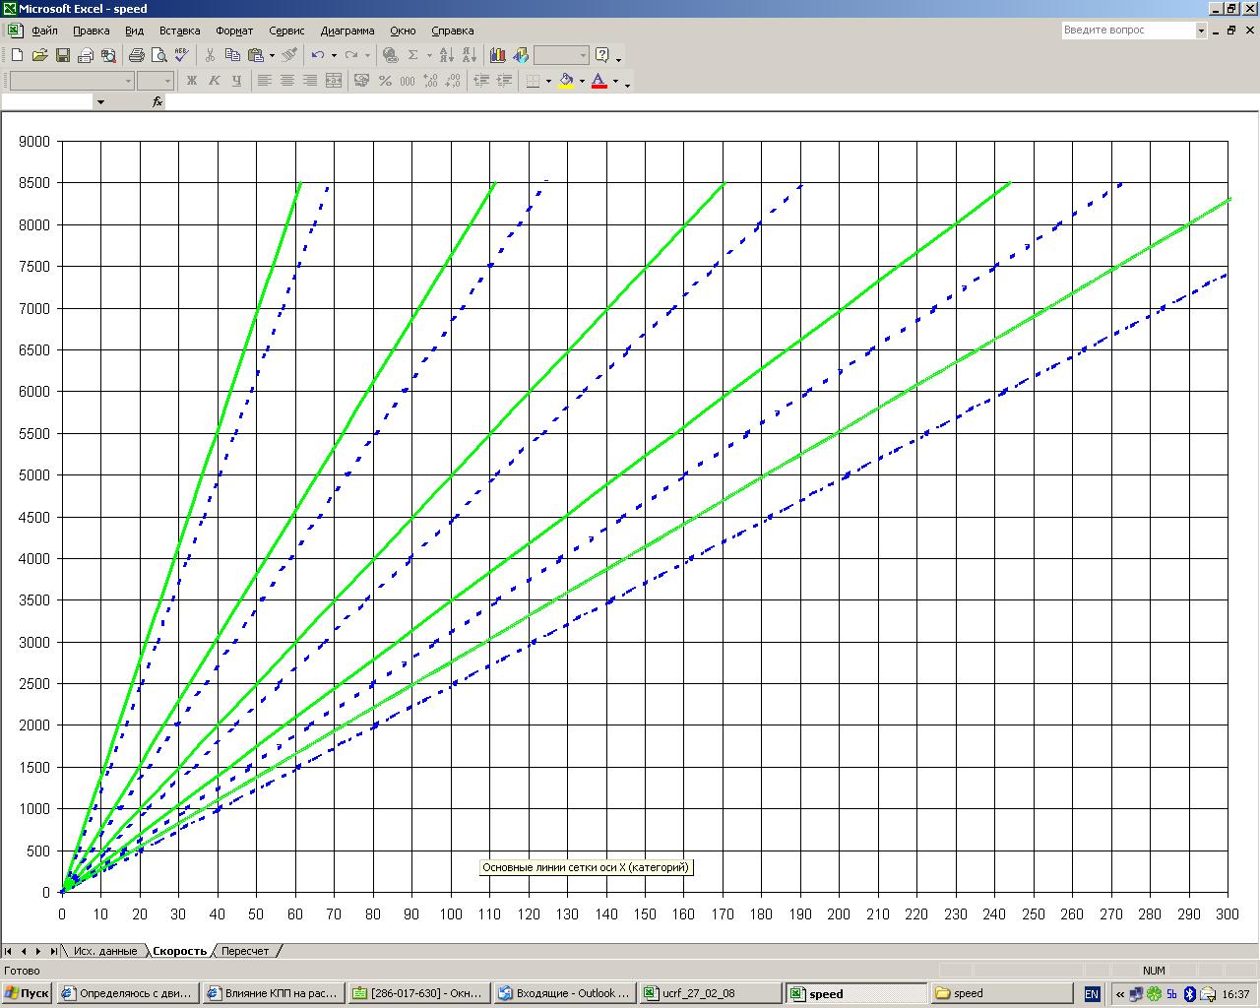Viewport: 1260px width, 1008px height.
Task: Toggle Bold (Ж) formatting
Action: [192, 81]
